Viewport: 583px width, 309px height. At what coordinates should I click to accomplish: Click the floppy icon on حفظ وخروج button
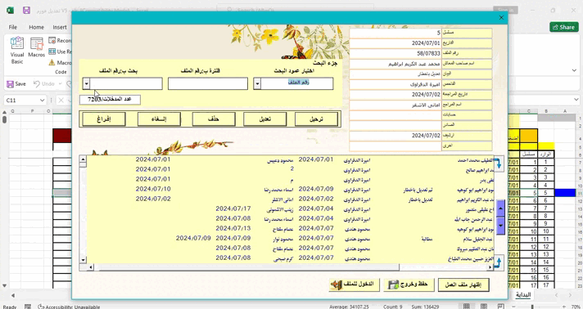click(393, 284)
